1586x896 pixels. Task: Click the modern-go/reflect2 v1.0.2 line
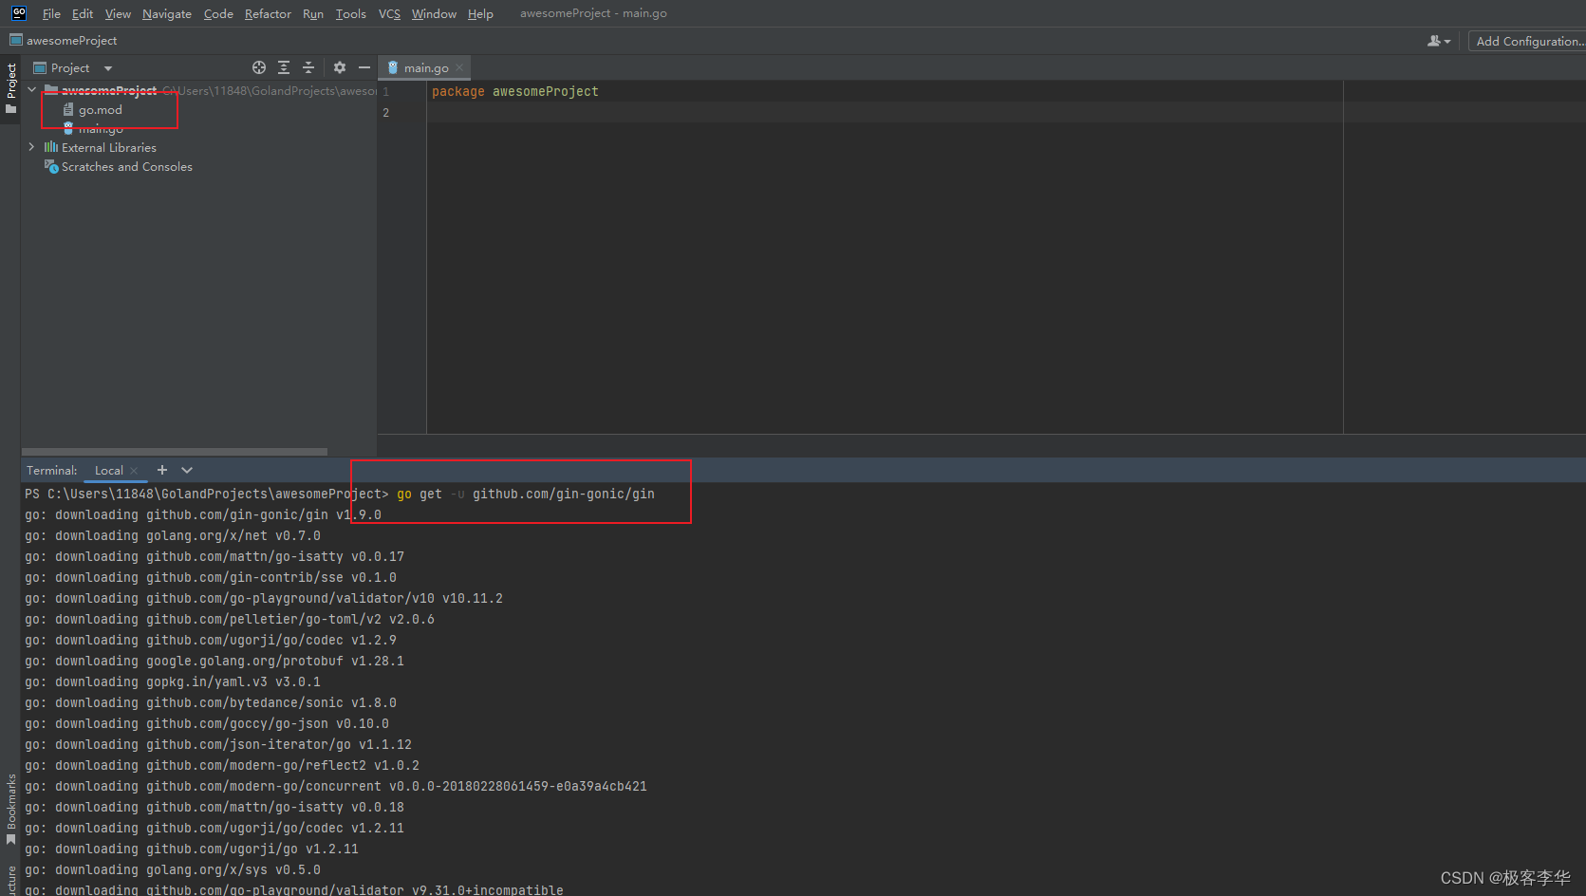coord(222,766)
